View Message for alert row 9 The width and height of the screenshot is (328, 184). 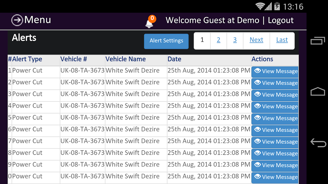click(x=275, y=166)
